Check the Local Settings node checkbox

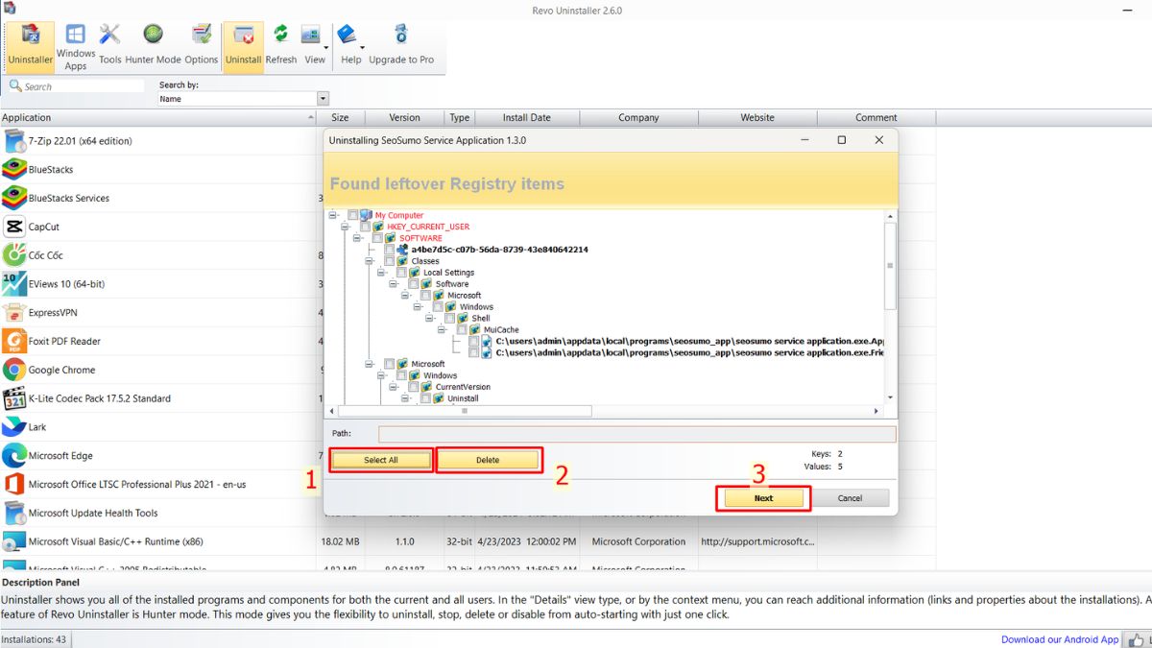click(x=401, y=273)
